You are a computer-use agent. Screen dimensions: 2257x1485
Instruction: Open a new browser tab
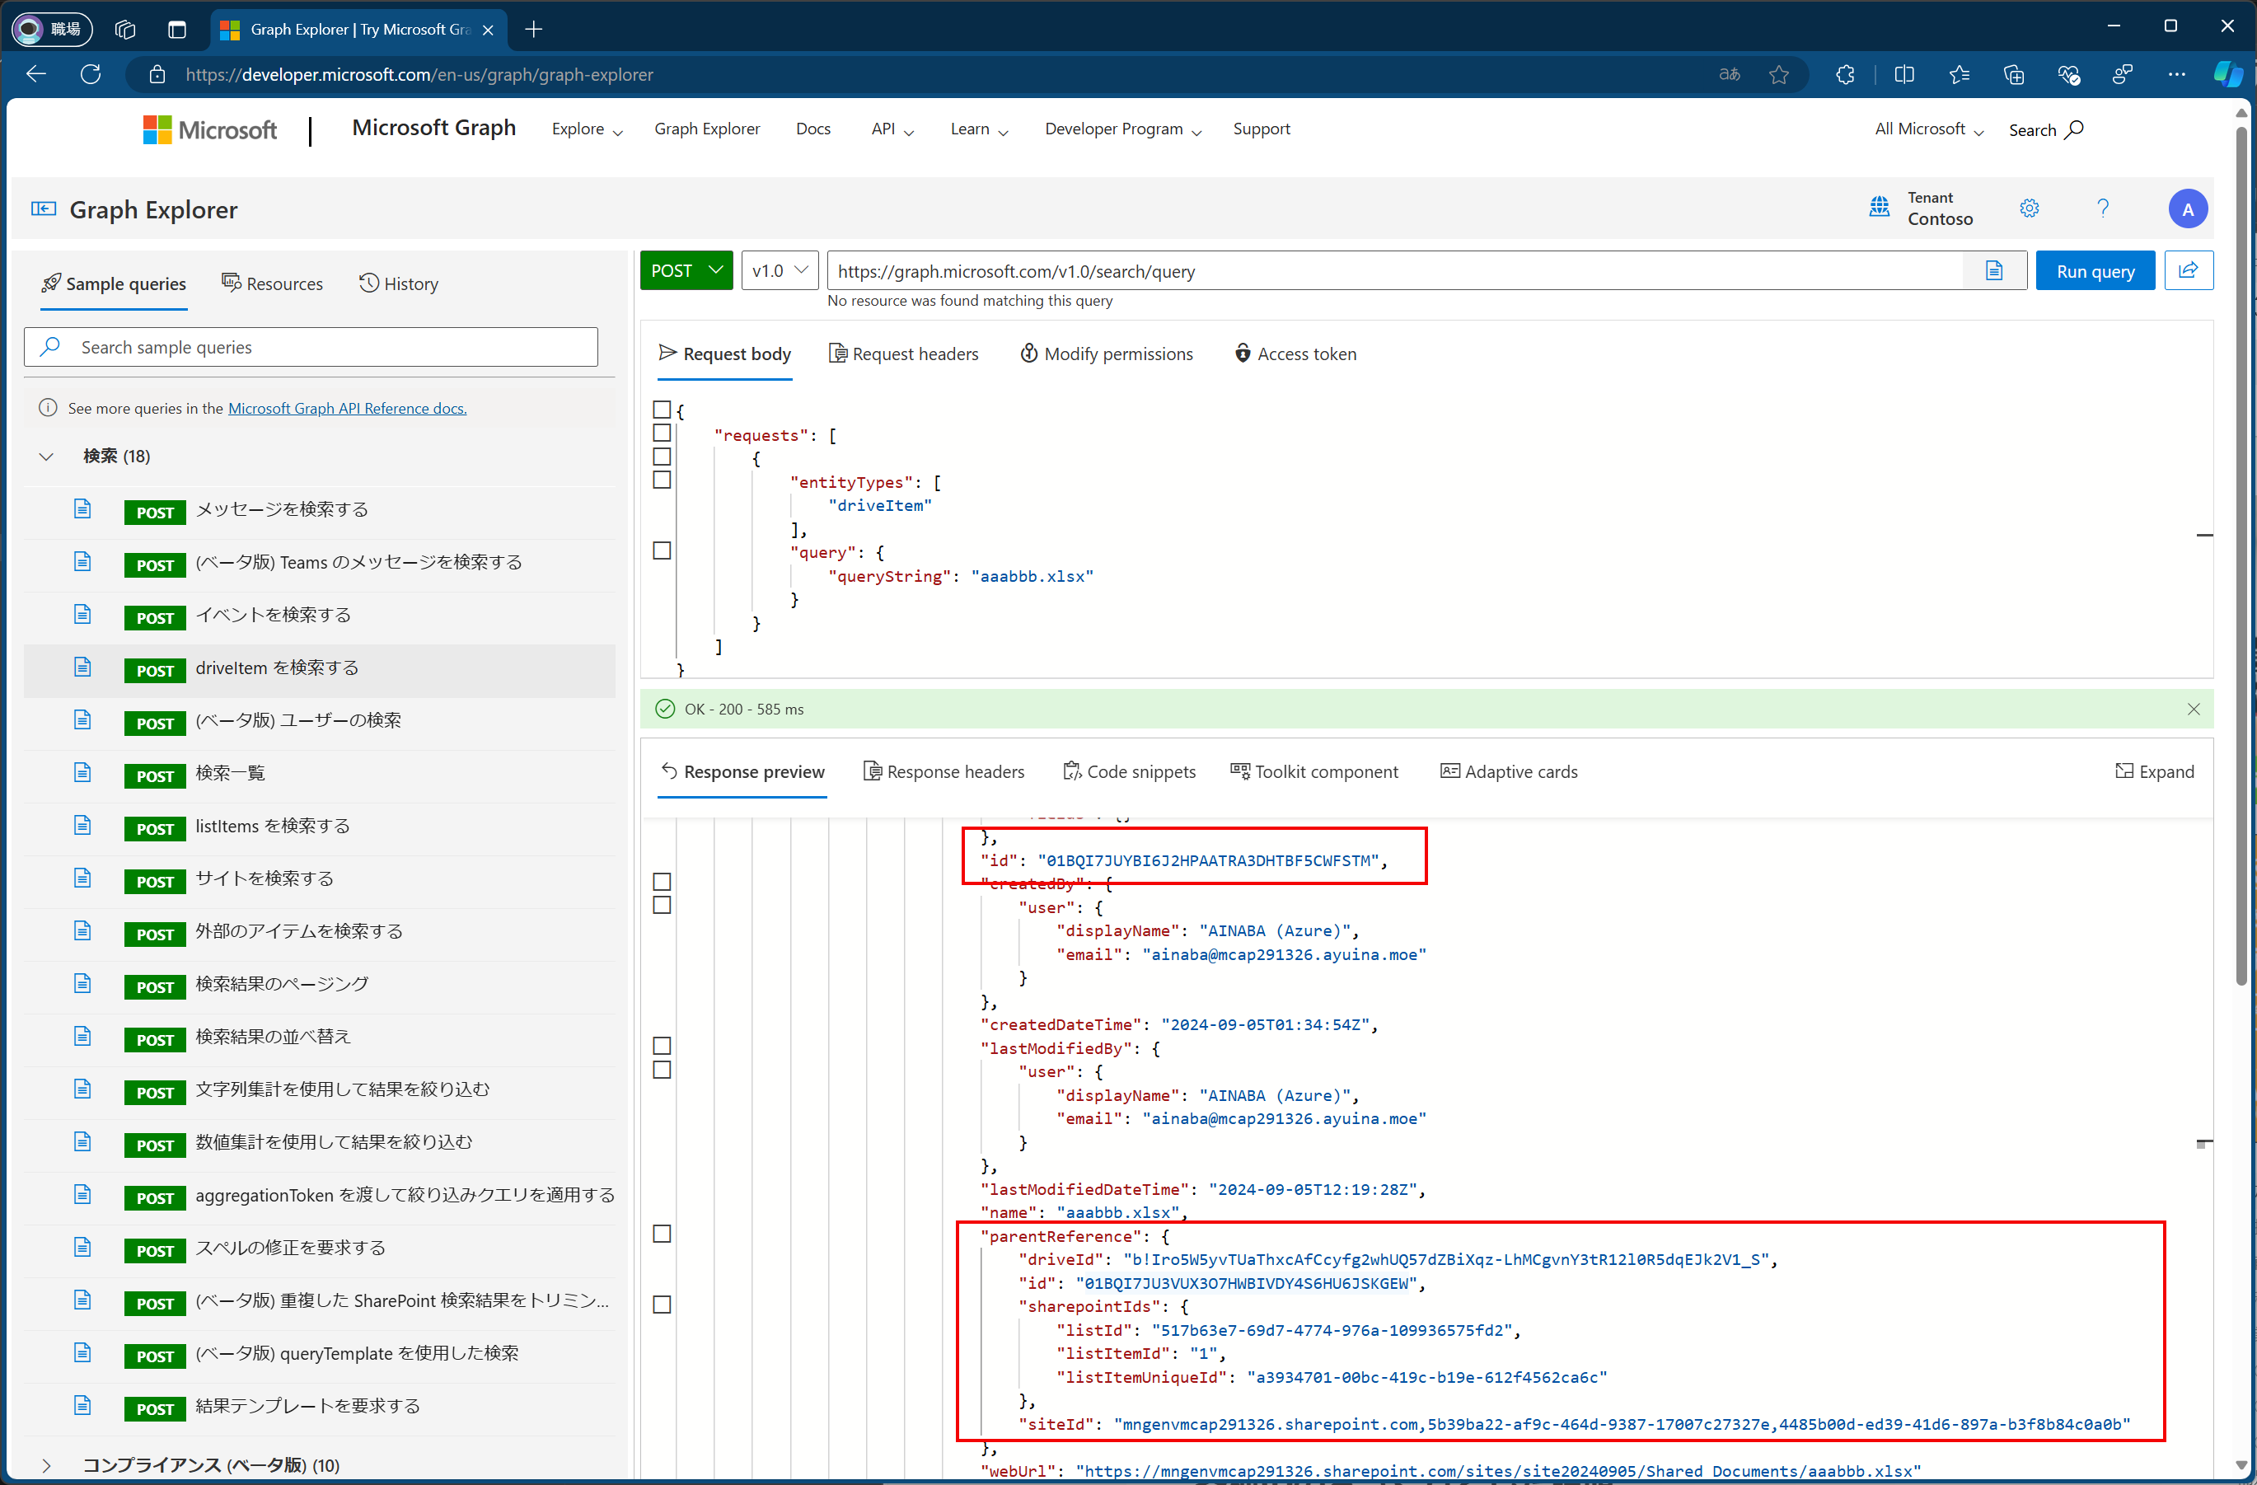tap(534, 30)
